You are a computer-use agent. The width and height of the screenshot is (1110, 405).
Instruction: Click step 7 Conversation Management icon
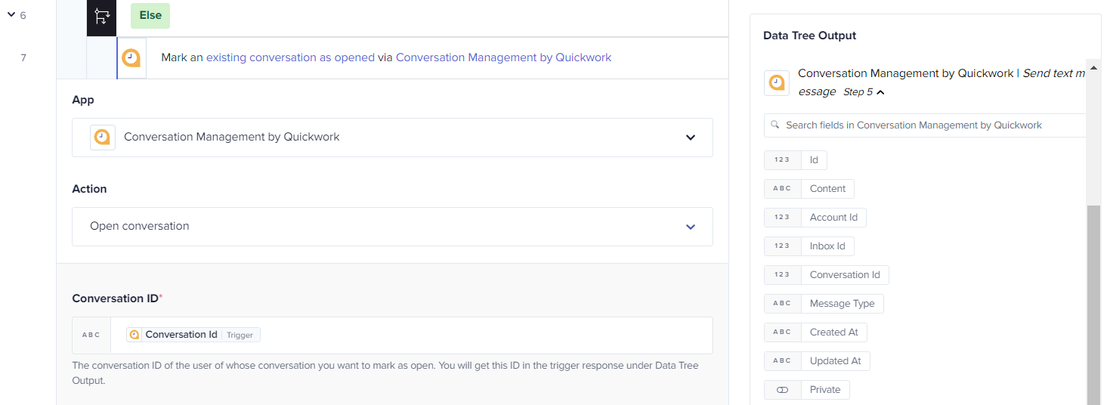[x=131, y=58]
